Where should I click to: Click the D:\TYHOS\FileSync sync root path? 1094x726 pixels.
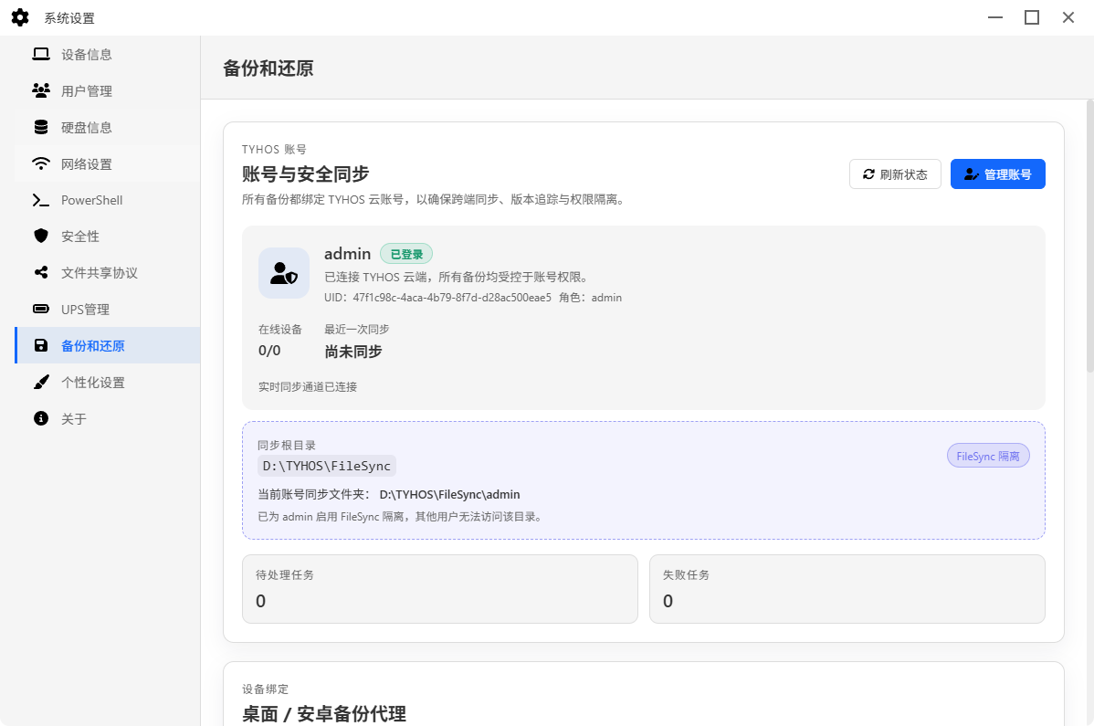327,466
